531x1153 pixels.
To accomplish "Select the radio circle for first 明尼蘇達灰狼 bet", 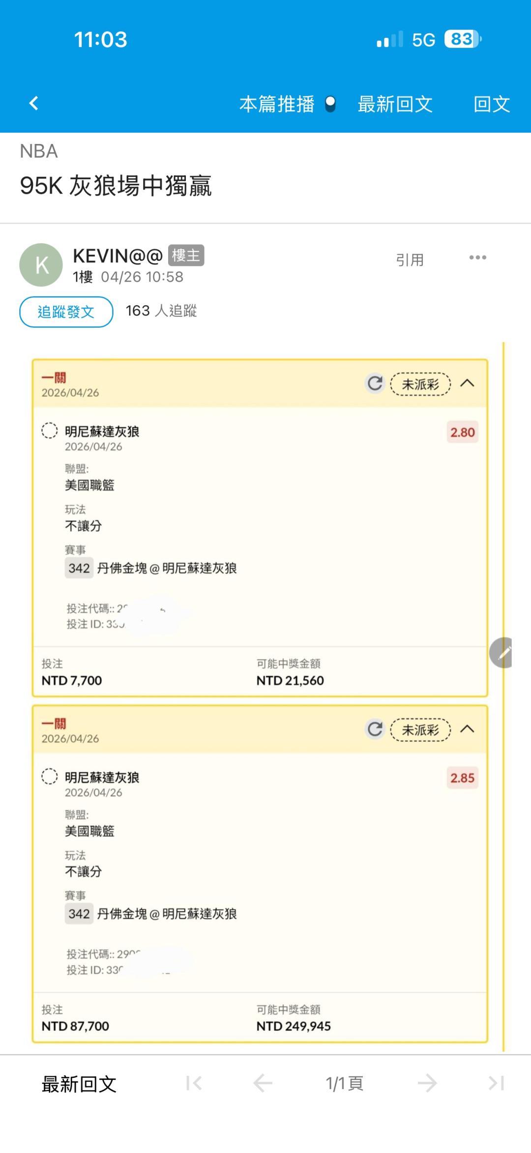I will pyautogui.click(x=49, y=431).
